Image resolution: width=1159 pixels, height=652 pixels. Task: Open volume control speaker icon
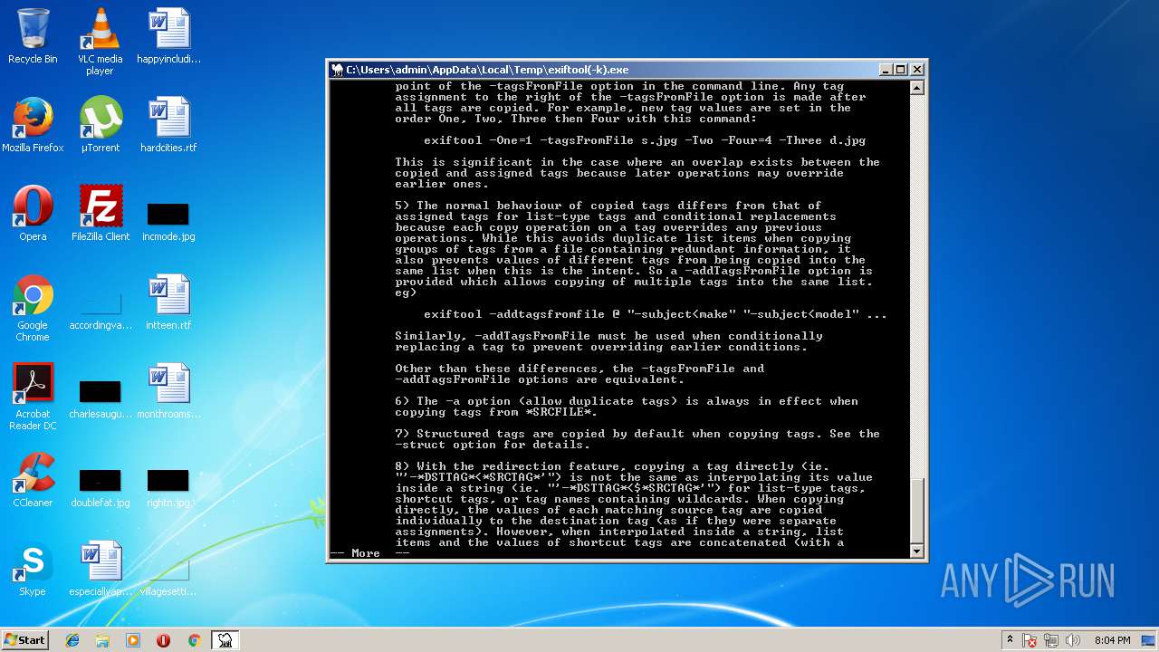[x=1073, y=640]
